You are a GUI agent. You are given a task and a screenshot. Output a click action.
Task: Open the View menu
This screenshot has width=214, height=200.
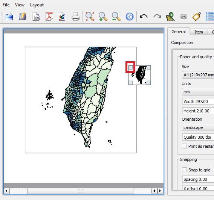[20, 5]
